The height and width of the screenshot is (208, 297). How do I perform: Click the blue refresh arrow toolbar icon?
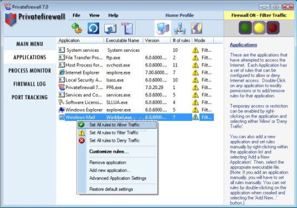(93, 28)
